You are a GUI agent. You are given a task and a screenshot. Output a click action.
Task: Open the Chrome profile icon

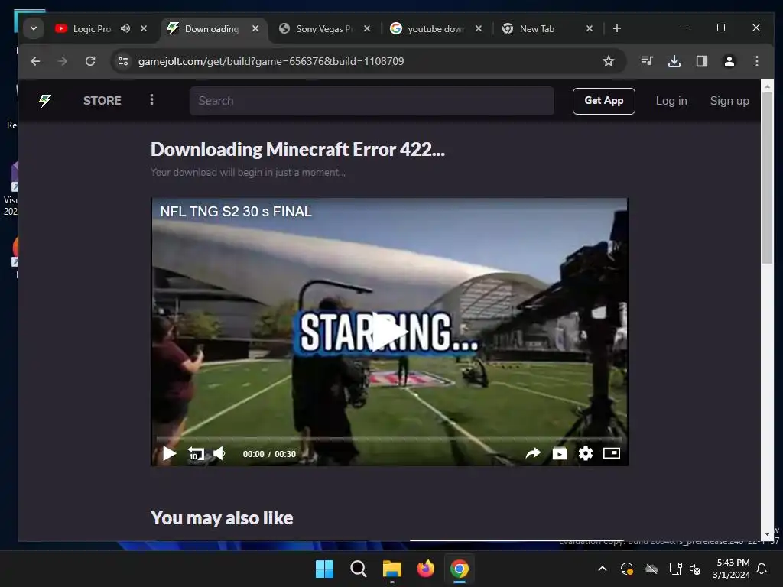[x=729, y=61]
